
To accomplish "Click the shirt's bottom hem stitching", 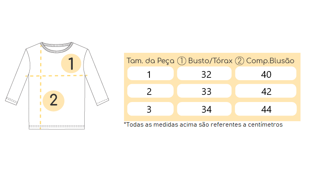I will pos(56,127).
